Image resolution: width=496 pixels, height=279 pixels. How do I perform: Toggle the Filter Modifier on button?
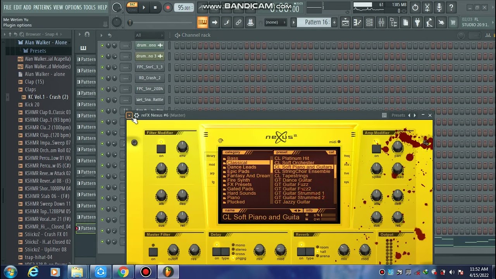tap(161, 149)
